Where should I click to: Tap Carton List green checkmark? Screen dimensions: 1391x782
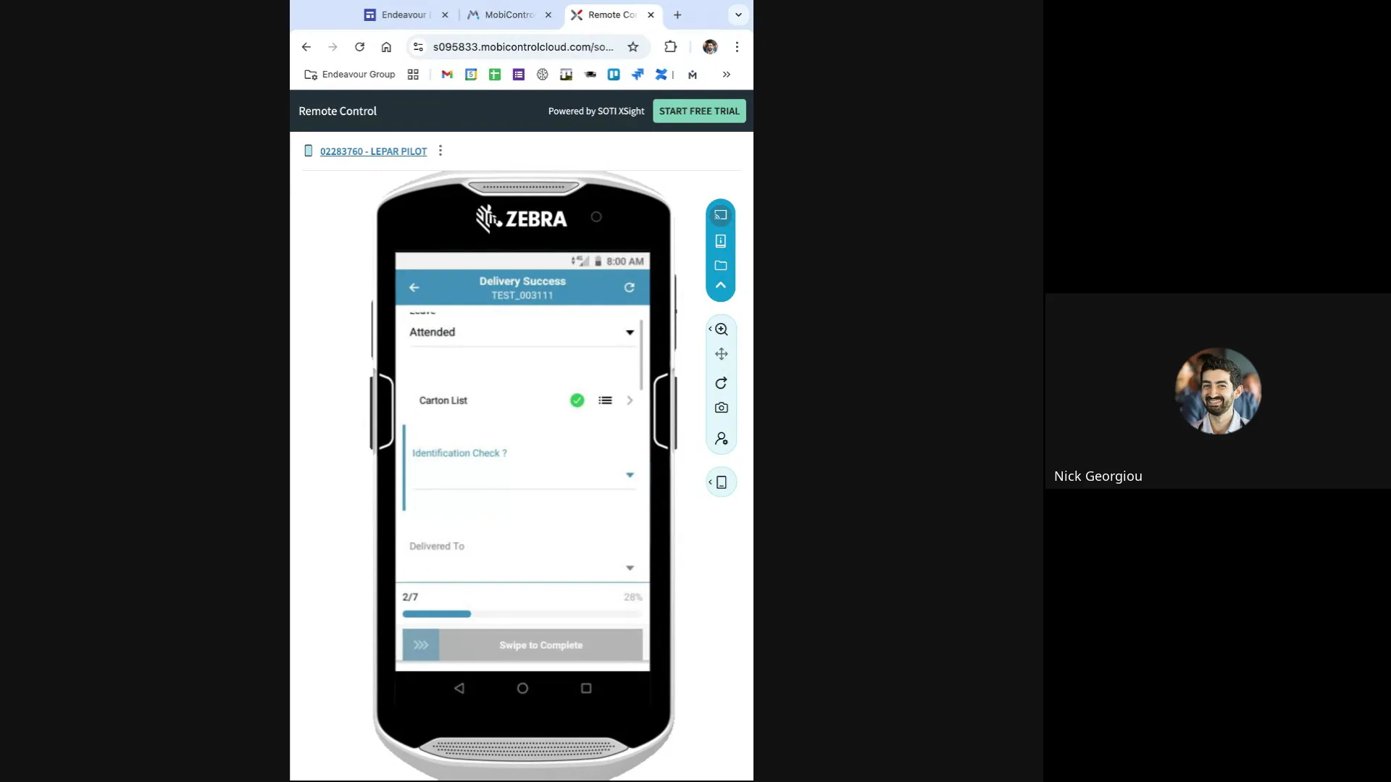pyautogui.click(x=577, y=400)
